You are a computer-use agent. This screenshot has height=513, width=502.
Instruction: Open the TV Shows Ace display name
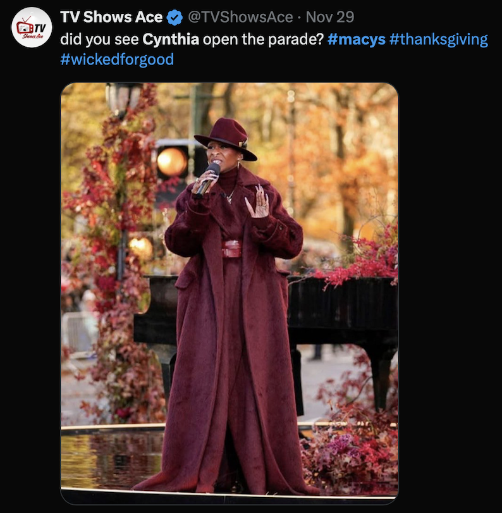pyautogui.click(x=111, y=17)
